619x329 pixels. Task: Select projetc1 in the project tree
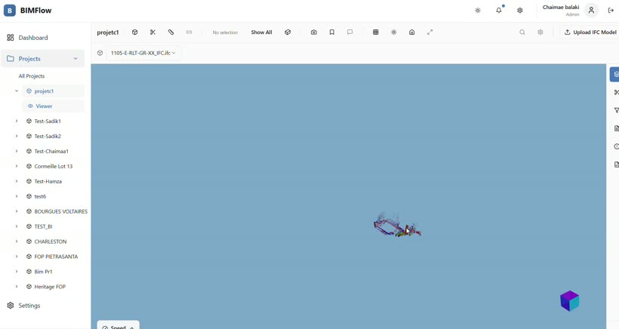pos(54,91)
